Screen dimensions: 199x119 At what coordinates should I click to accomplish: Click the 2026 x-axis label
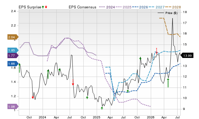pos(150,117)
